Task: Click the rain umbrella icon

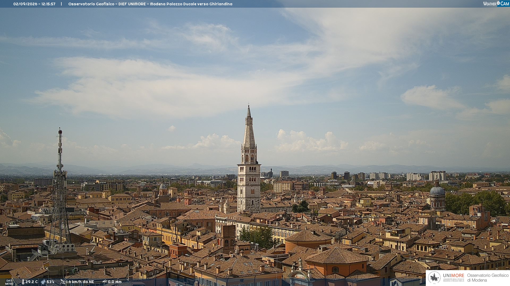Action: pos(105,282)
